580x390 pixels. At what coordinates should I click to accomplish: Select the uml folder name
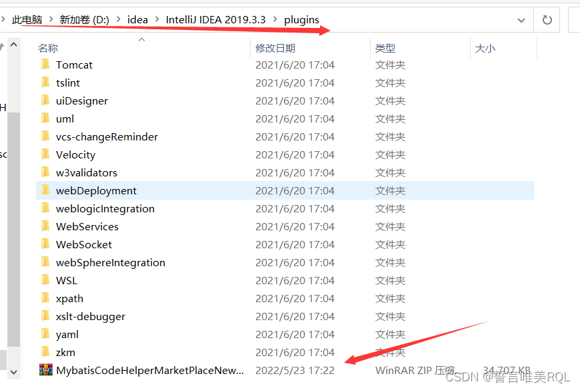pyautogui.click(x=65, y=118)
